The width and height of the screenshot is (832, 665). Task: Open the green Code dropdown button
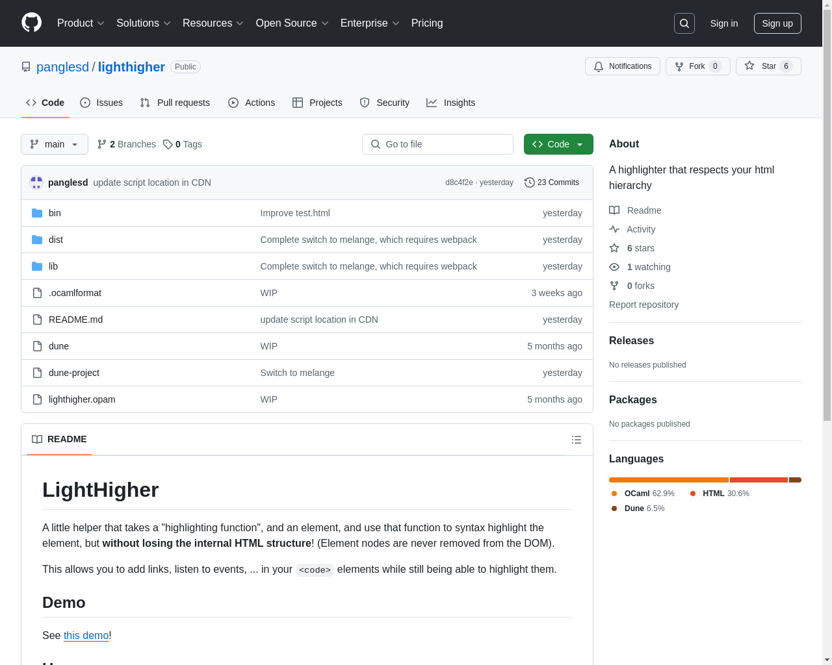(x=558, y=144)
